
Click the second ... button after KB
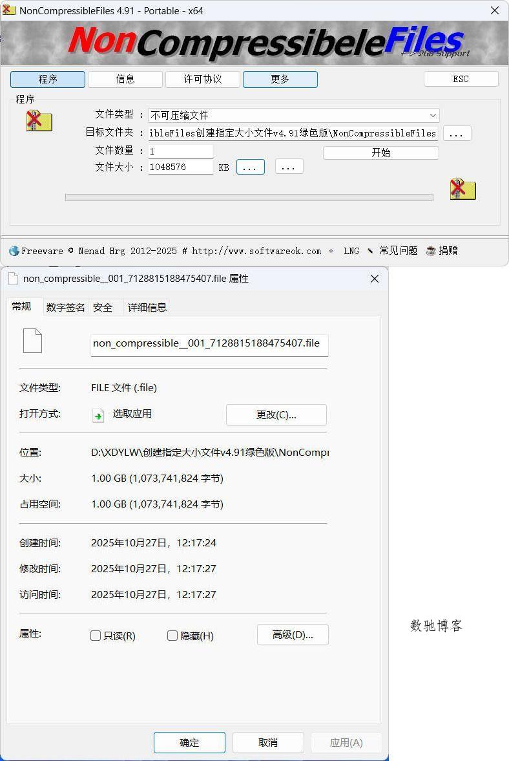pyautogui.click(x=289, y=166)
